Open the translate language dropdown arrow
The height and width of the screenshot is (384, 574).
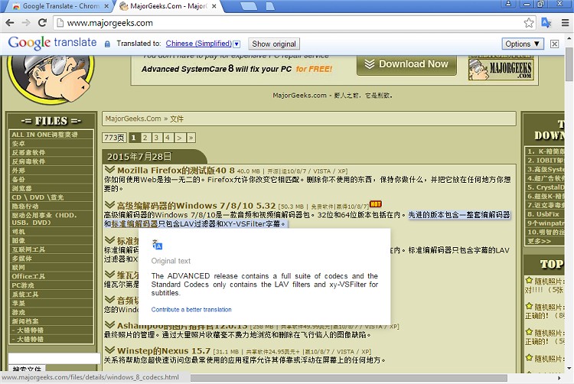click(x=236, y=44)
